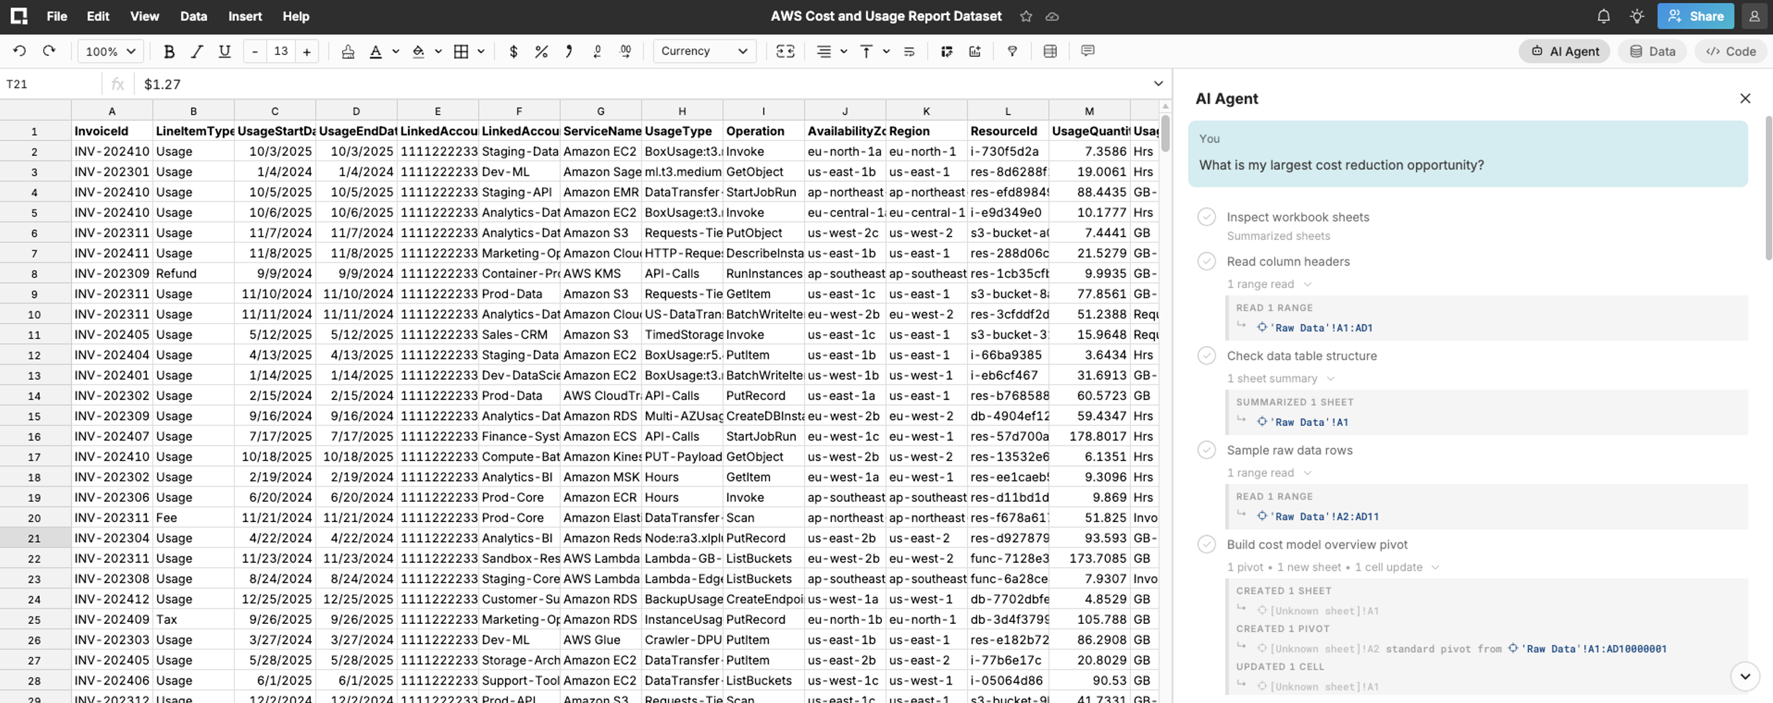Expand the formula bar chevron

coord(1158,84)
